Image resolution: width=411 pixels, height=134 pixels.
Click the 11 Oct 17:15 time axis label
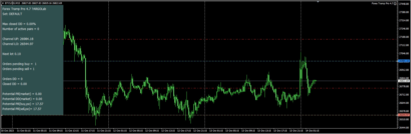coord(88,131)
